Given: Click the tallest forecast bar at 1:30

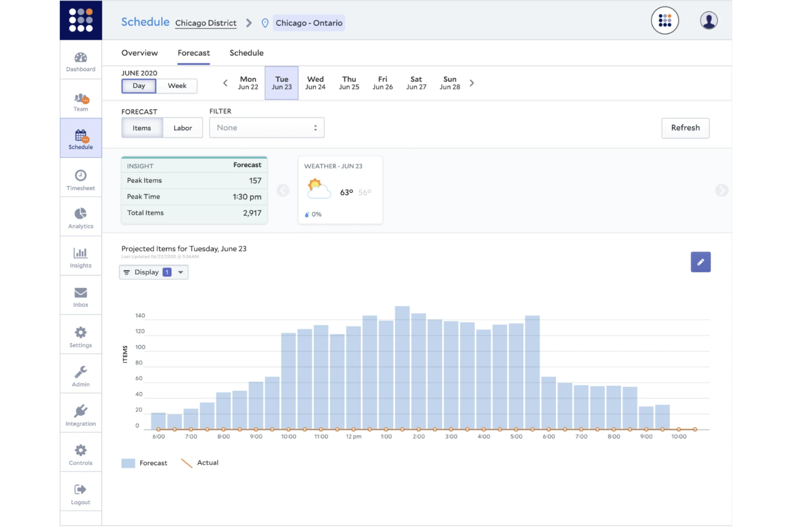Looking at the screenshot, I should [402, 368].
